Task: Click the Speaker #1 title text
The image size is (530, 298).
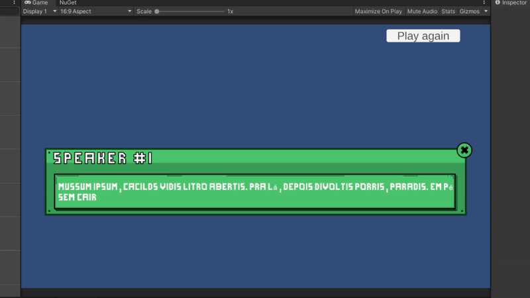Action: [103, 158]
